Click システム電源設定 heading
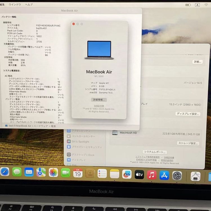 pyautogui.click(x=12, y=71)
